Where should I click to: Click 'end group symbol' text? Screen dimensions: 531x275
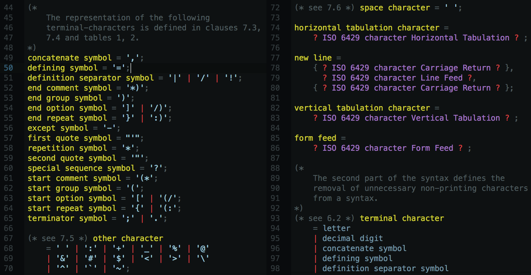pos(65,98)
